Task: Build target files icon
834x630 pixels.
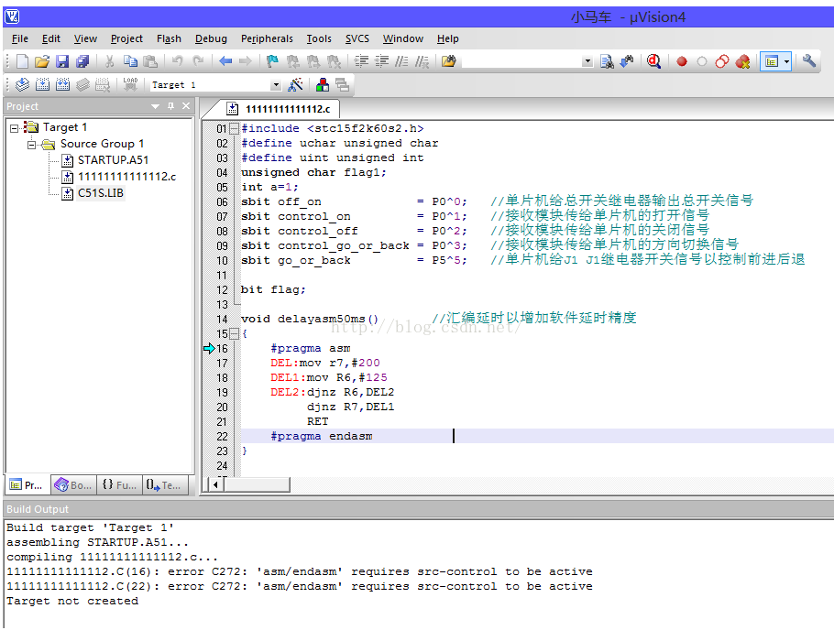Action: pyautogui.click(x=42, y=84)
